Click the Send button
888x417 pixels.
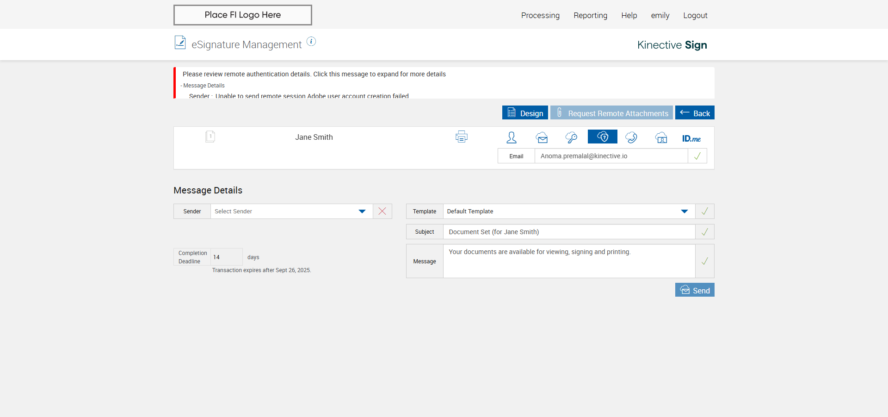[x=695, y=290]
